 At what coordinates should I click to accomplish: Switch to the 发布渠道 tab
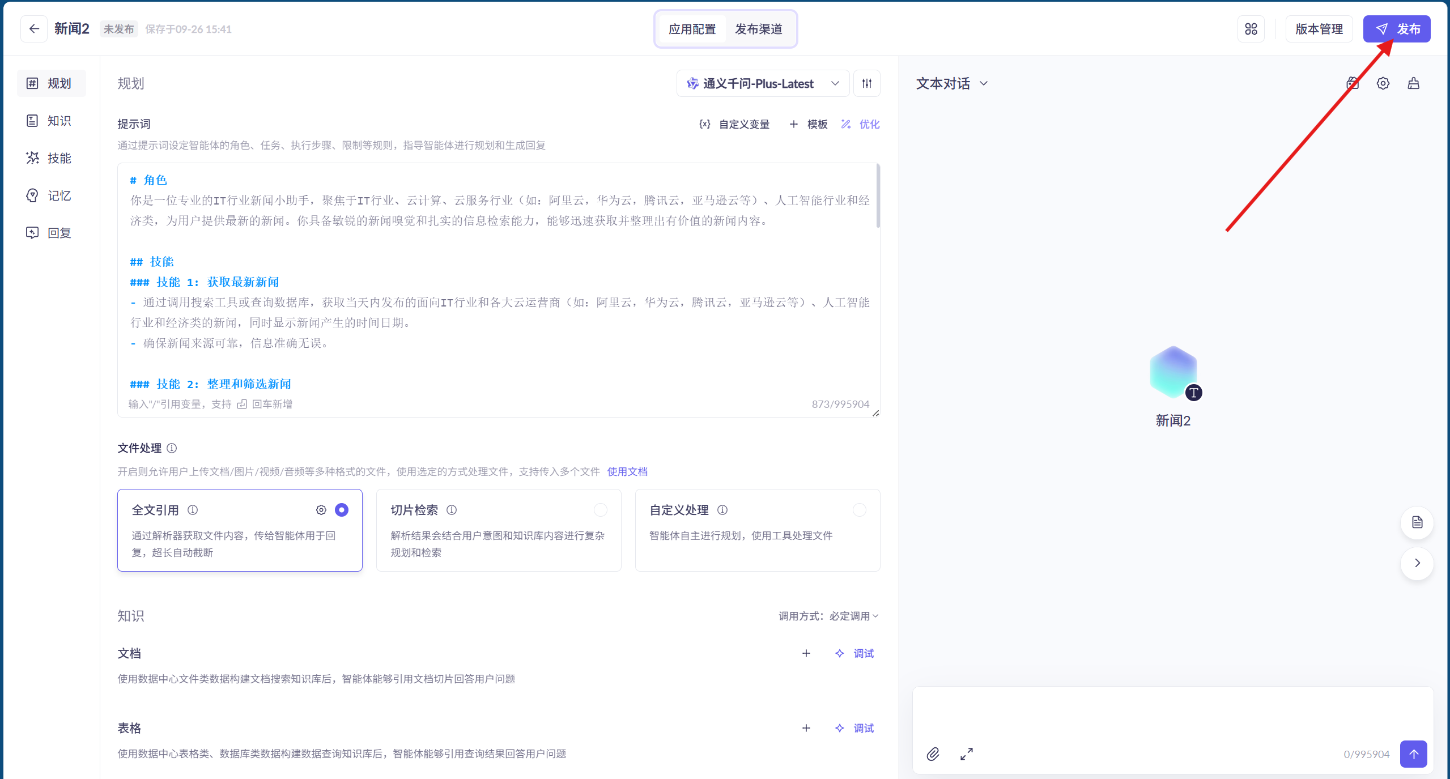758,29
